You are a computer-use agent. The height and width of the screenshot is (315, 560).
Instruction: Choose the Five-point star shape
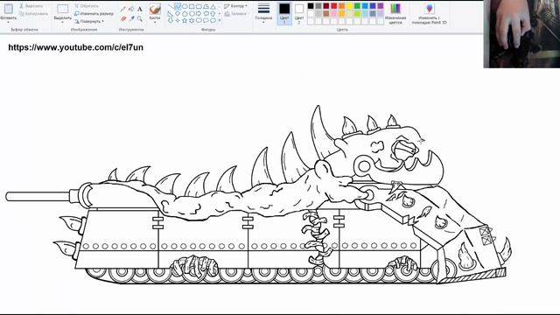click(x=185, y=20)
